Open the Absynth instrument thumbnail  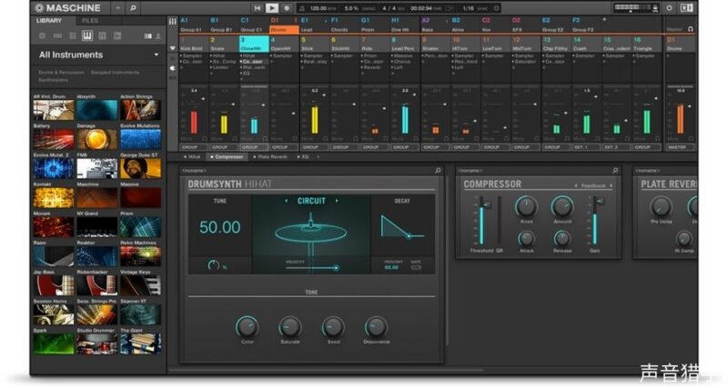pos(97,110)
